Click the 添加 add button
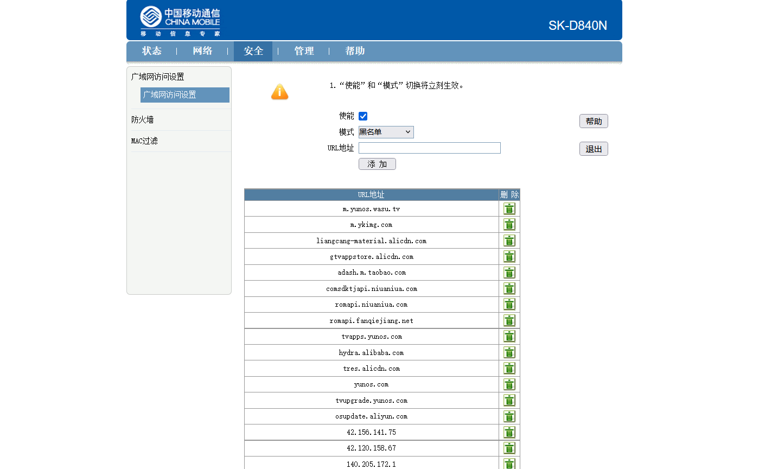This screenshot has height=469, width=778. [377, 164]
